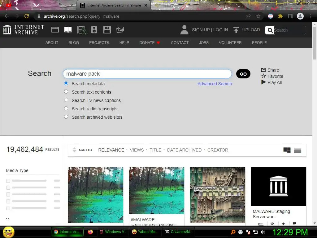
Task: Click the taskbar search magnifier tray icon
Action: point(233,232)
